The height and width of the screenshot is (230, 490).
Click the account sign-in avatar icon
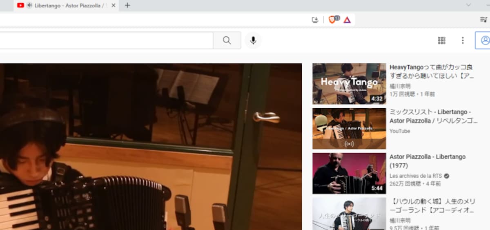point(485,40)
